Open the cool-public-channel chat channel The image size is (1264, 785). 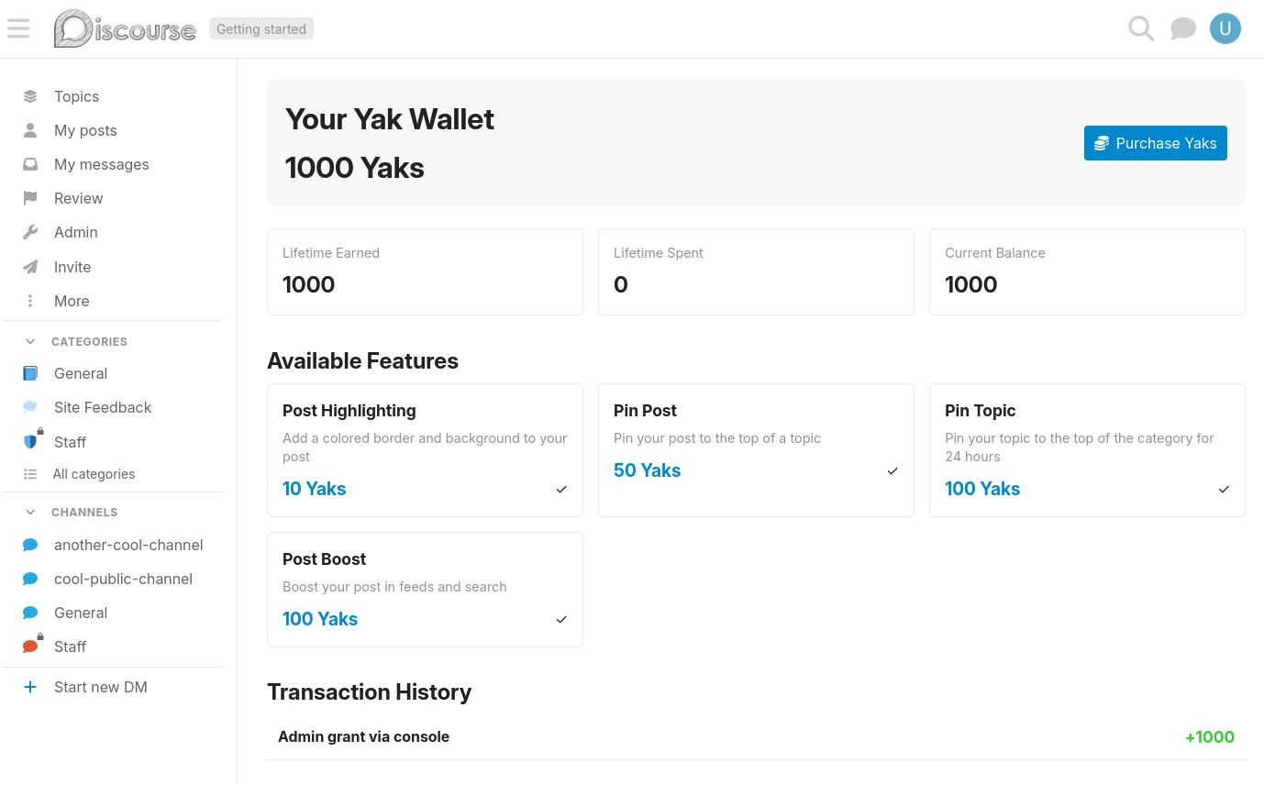pyautogui.click(x=125, y=579)
